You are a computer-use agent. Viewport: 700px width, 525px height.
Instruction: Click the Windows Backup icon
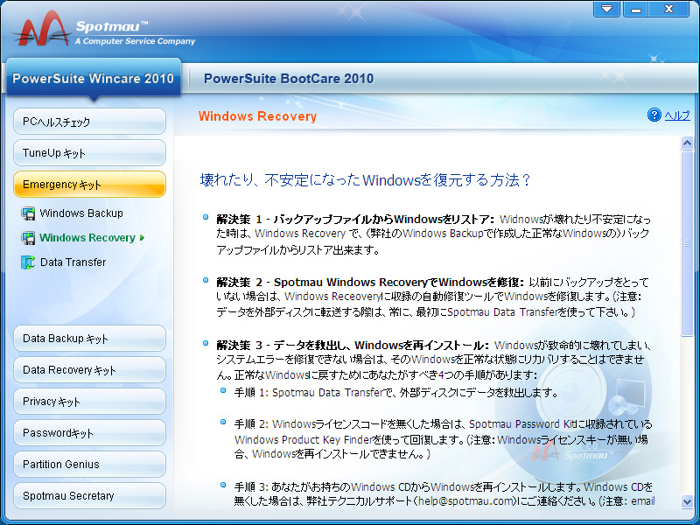[28, 213]
